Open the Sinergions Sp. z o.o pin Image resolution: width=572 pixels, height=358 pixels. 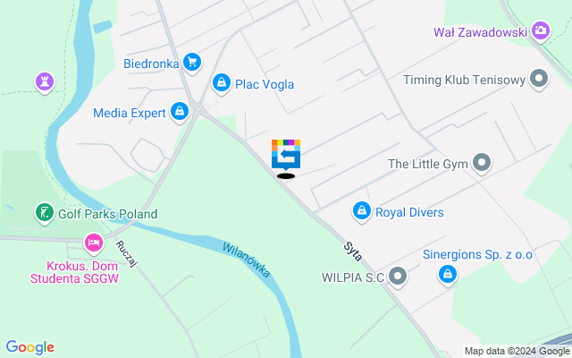pos(448,275)
